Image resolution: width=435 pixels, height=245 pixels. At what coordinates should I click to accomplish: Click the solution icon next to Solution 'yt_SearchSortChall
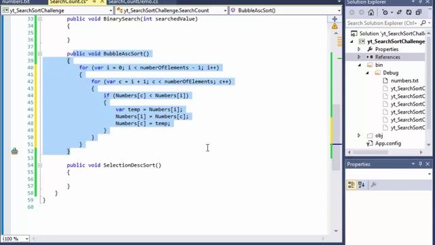click(x=353, y=33)
